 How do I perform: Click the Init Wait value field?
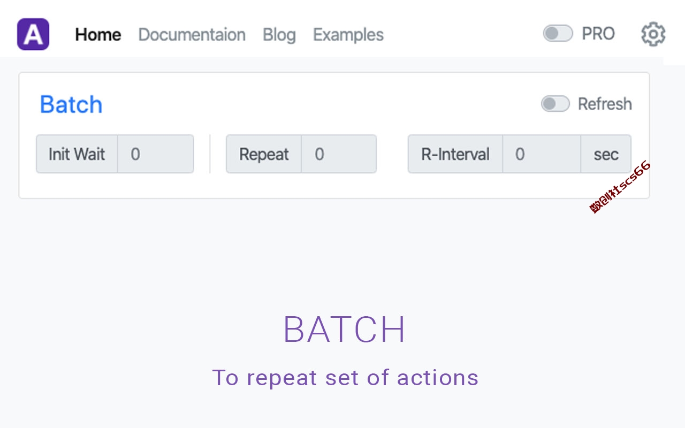click(x=155, y=154)
